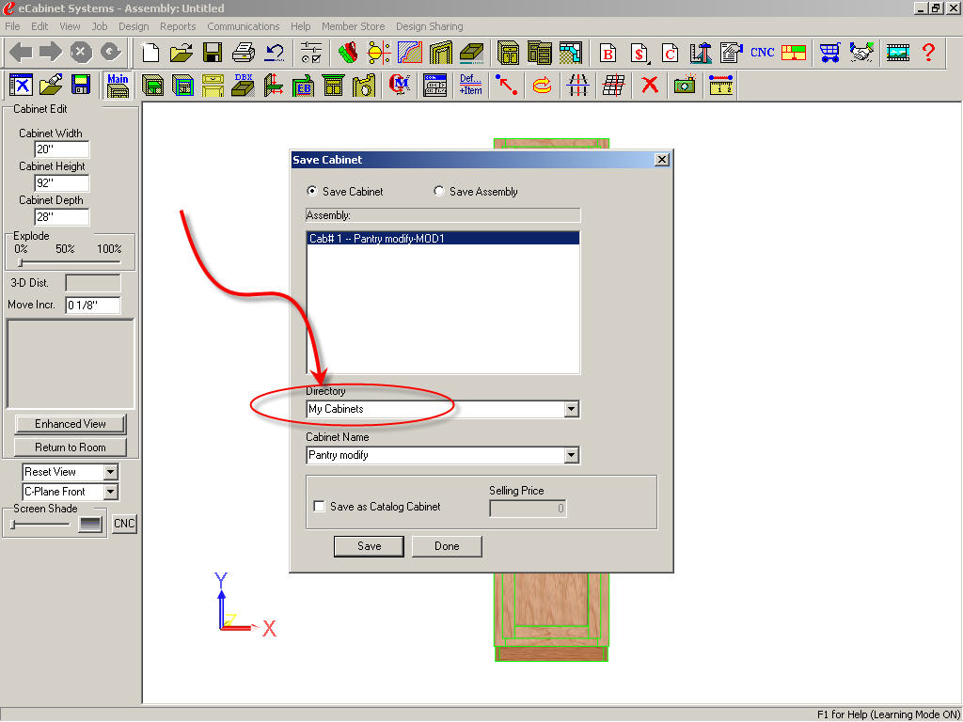Screen dimensions: 963x722
Task: Open a file with the folder icon
Action: 182,53
